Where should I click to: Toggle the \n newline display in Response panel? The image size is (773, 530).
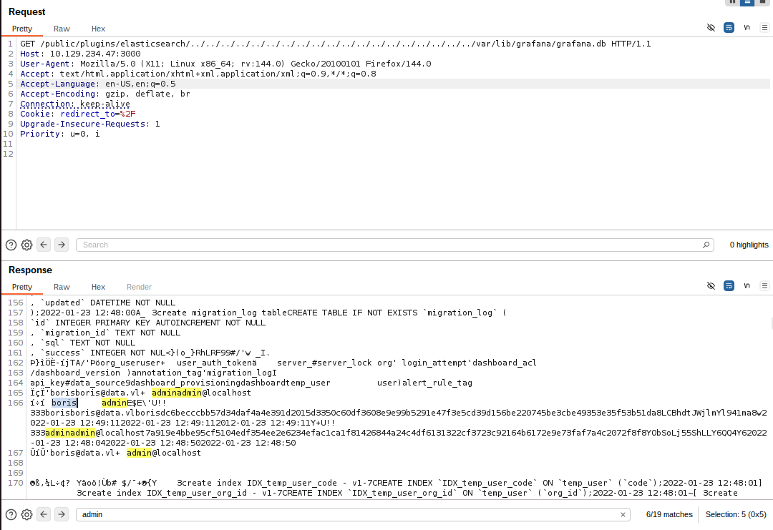(x=747, y=285)
